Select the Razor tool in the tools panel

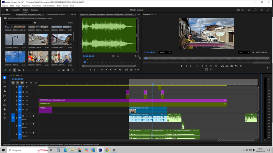click(5, 91)
